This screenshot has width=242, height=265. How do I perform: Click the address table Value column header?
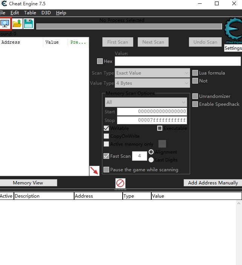pyautogui.click(x=196, y=196)
